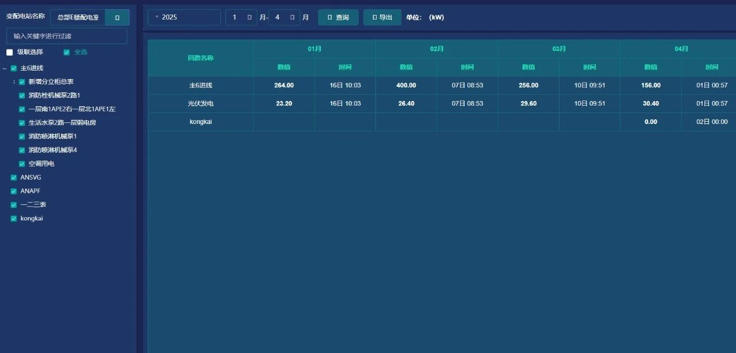The width and height of the screenshot is (736, 353).
Task: Click the 256.00 value cell
Action: [x=528, y=86]
